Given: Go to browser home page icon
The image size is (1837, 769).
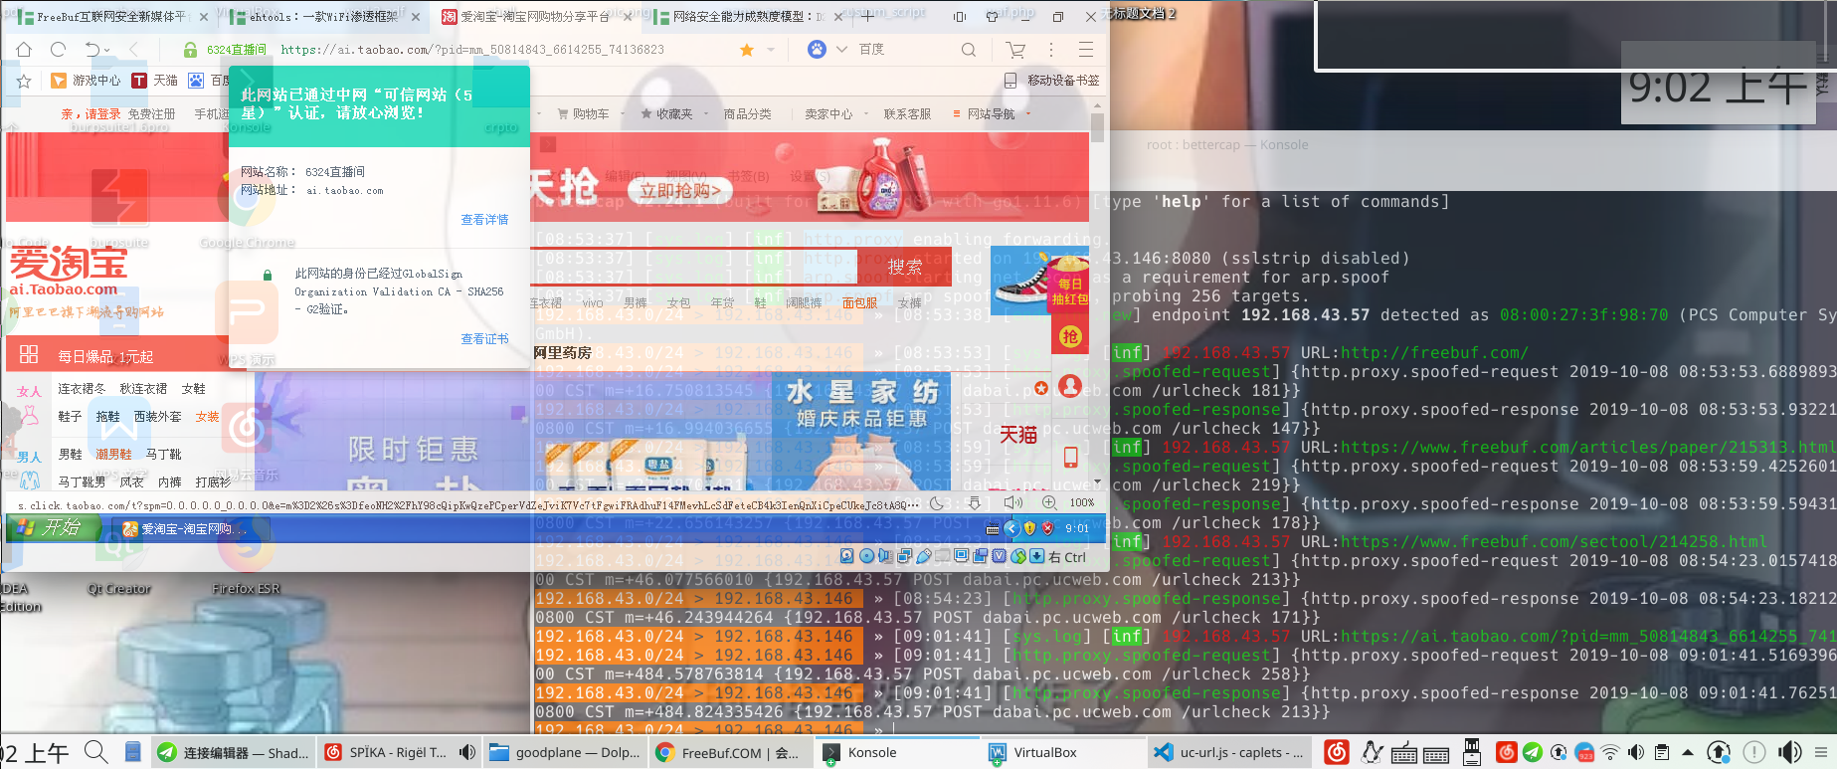Looking at the screenshot, I should (x=23, y=49).
